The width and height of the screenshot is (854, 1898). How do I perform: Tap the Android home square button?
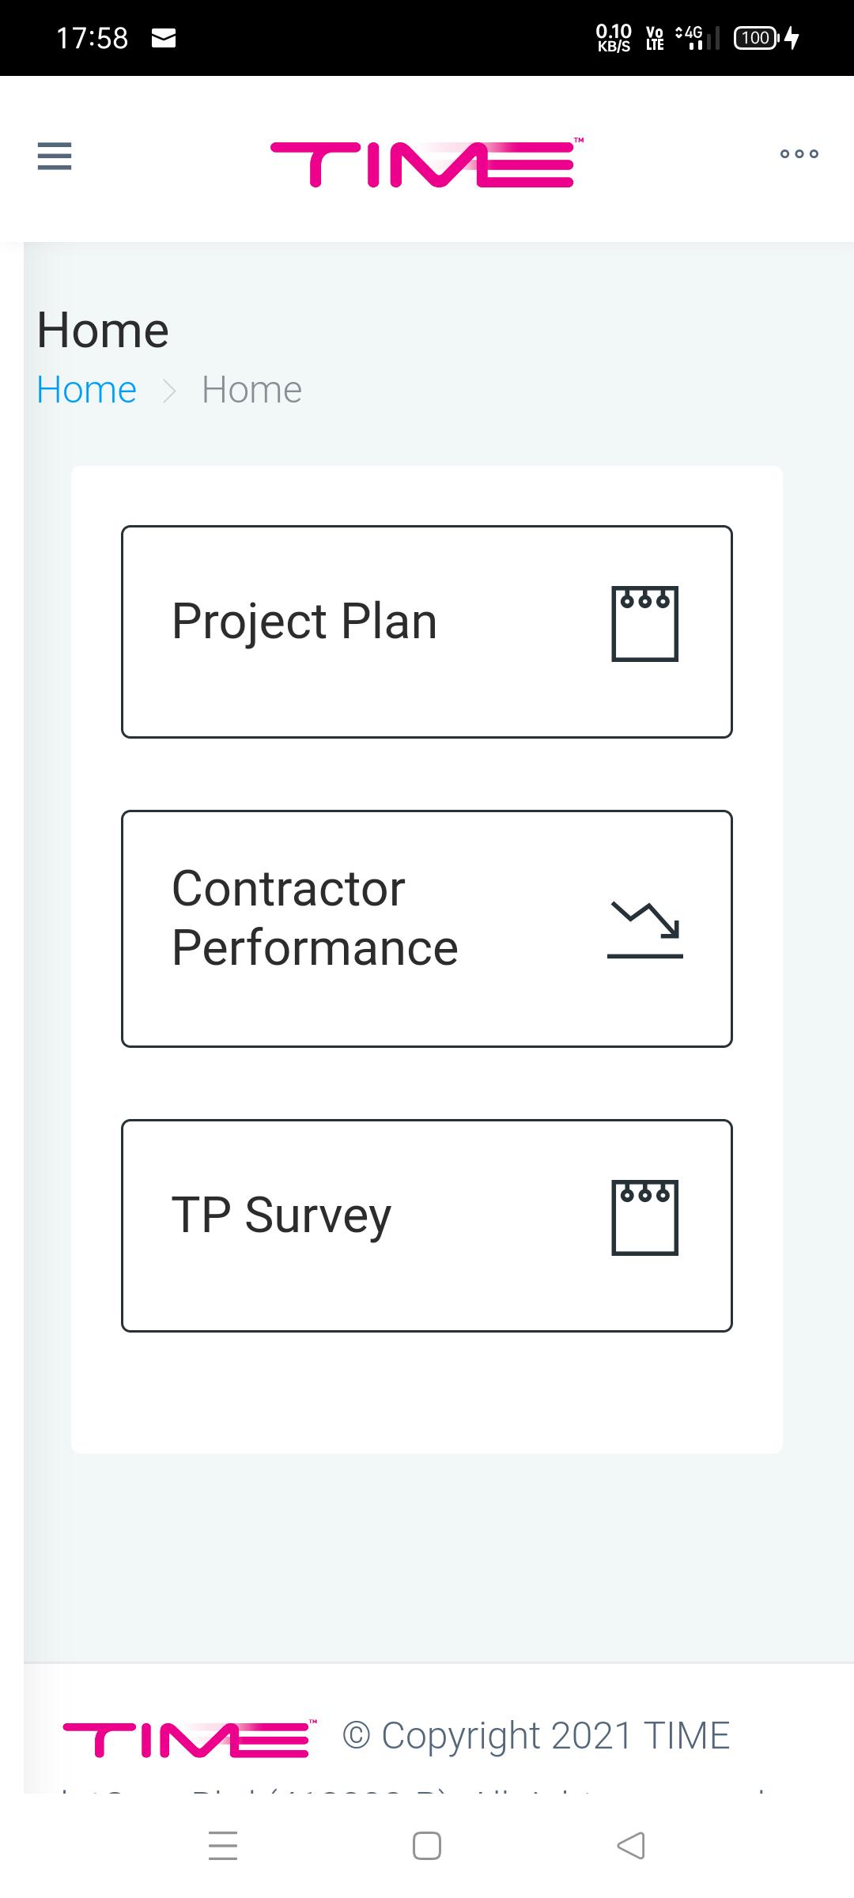tap(427, 1846)
